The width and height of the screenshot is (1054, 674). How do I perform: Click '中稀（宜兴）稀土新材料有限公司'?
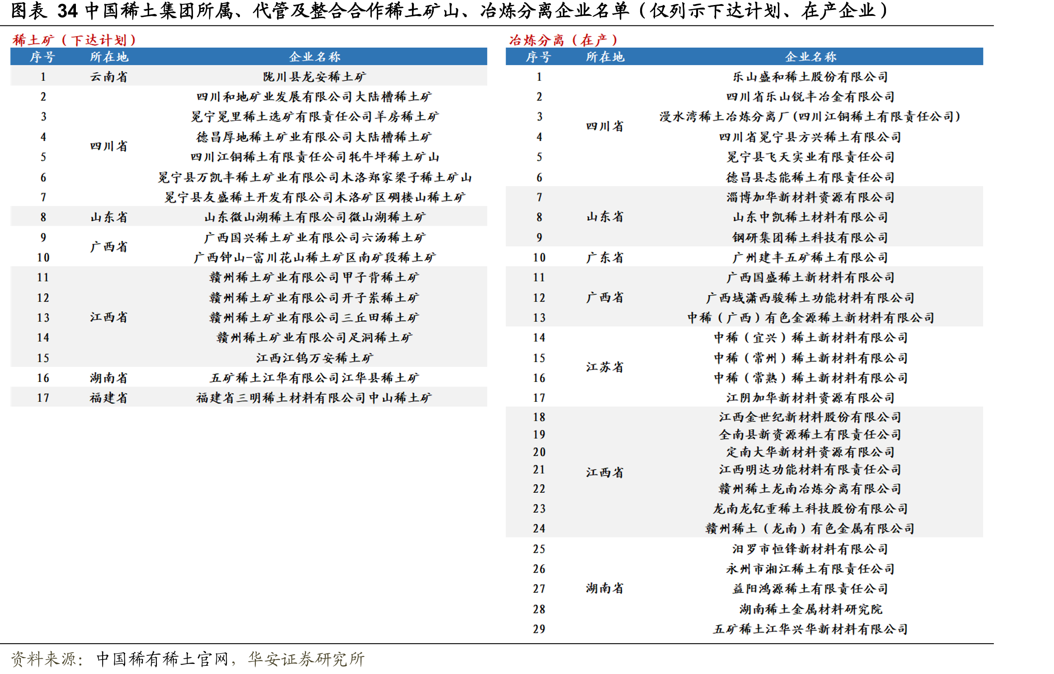click(x=810, y=337)
